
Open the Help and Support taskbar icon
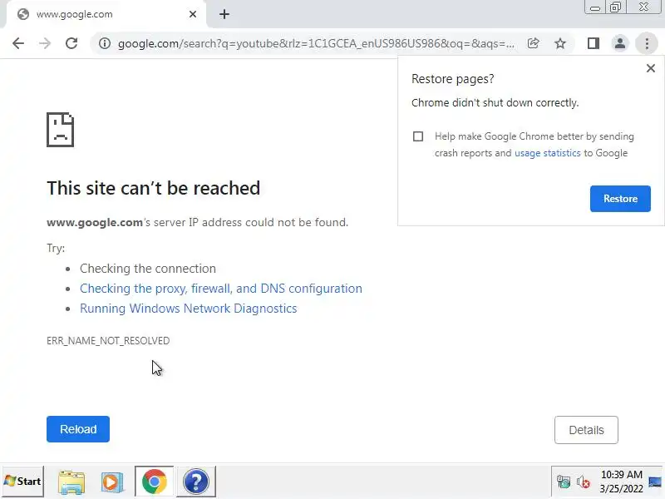click(196, 482)
